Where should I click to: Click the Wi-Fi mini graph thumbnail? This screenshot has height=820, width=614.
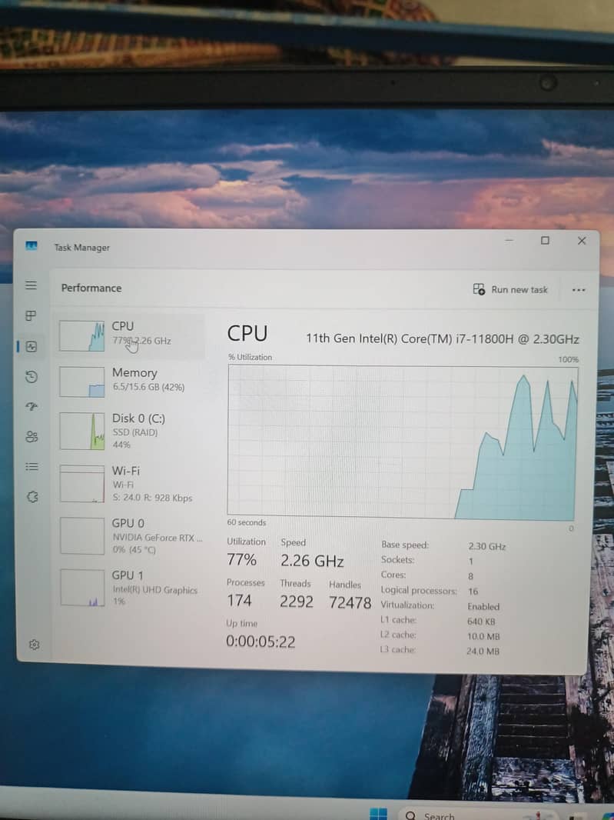click(x=82, y=484)
